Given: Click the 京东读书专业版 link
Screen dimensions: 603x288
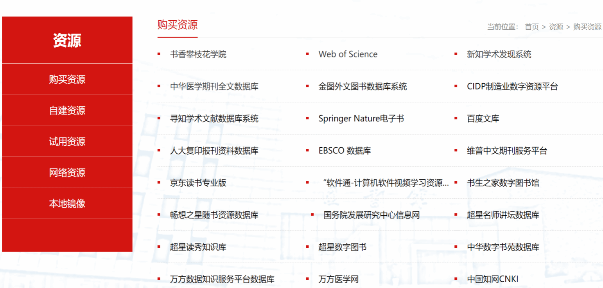Looking at the screenshot, I should coord(198,183).
